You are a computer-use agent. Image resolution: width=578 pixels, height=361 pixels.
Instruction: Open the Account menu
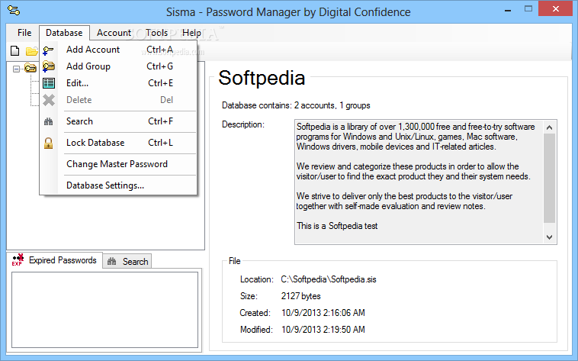click(114, 33)
